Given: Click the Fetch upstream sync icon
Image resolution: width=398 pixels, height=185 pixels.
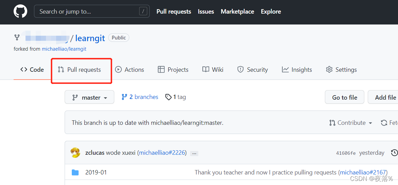Looking at the screenshot, I should (384, 123).
